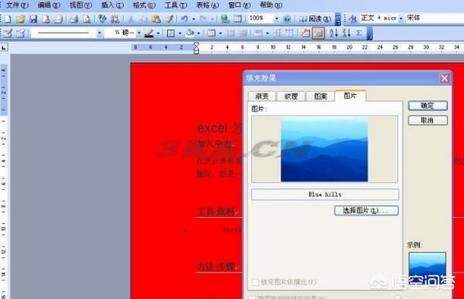Screen dimensions: 464x299
Task: Click the Print icon in toolbar
Action: click(73, 19)
